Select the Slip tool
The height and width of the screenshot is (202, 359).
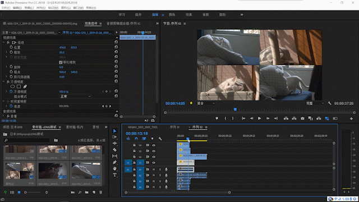click(114, 156)
